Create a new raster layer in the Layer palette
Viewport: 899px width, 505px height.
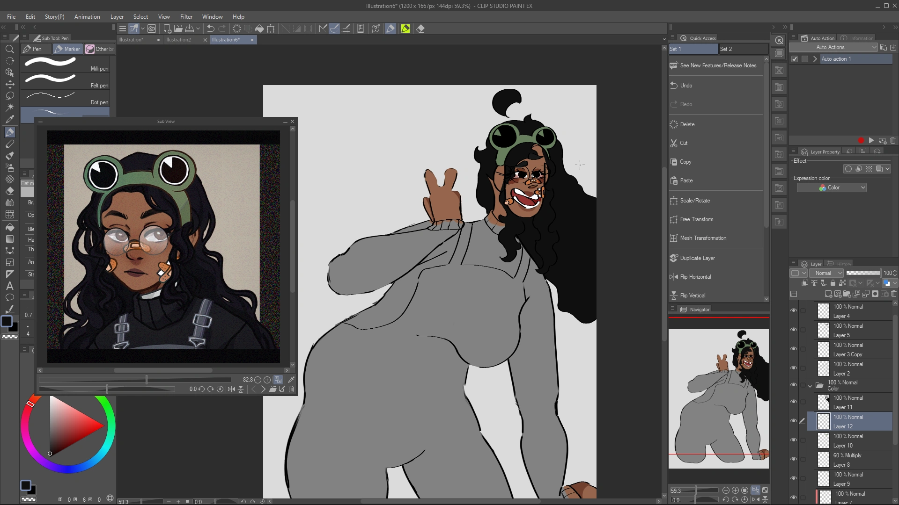pyautogui.click(x=828, y=294)
